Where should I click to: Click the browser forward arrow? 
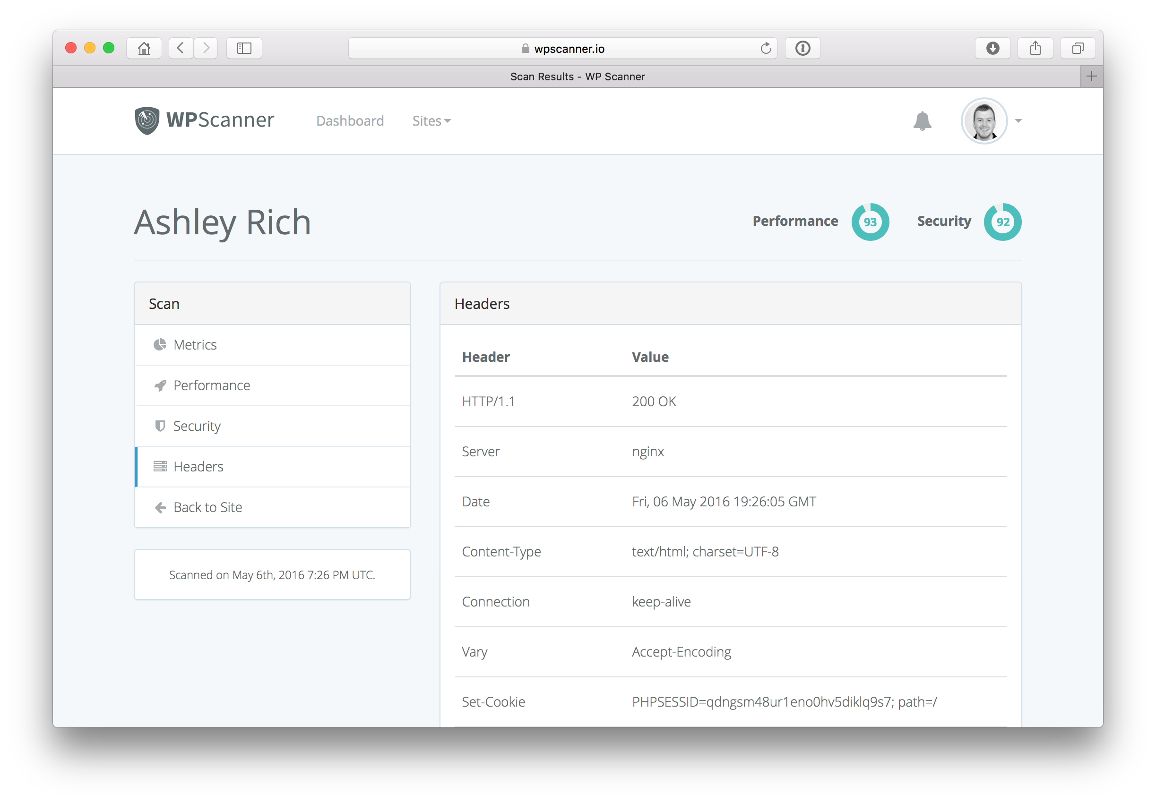point(206,48)
